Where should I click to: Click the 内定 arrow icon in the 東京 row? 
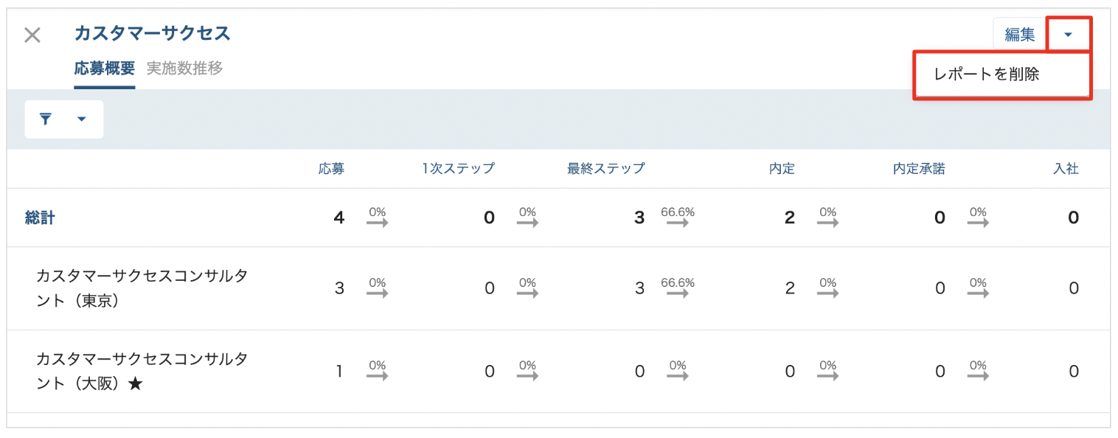click(827, 288)
